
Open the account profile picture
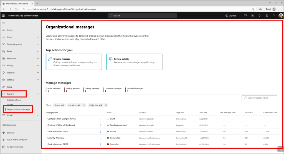[281, 16]
